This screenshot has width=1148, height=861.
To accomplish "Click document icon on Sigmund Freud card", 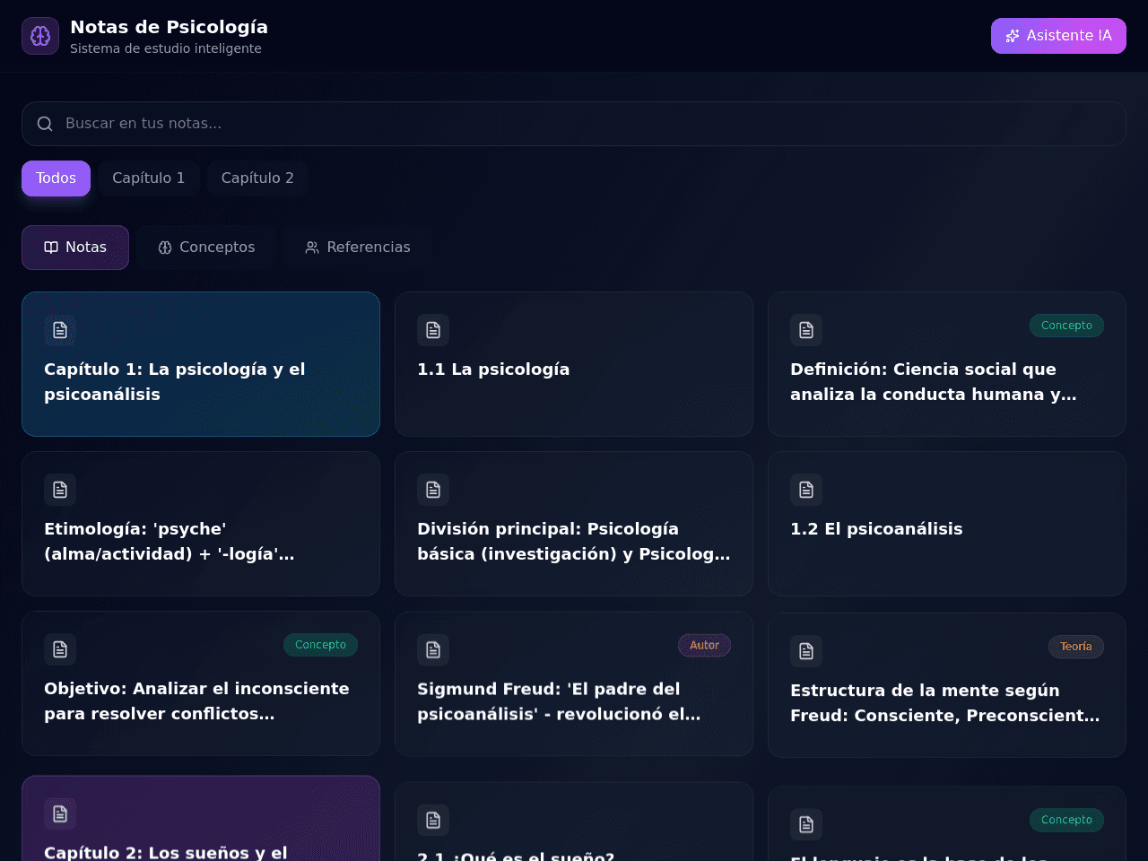I will point(433,649).
